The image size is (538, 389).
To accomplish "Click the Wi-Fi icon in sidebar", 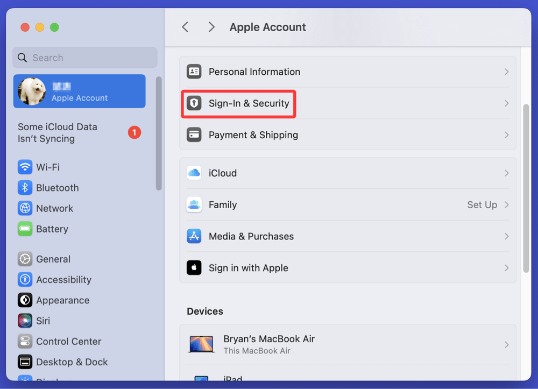I will 25,167.
